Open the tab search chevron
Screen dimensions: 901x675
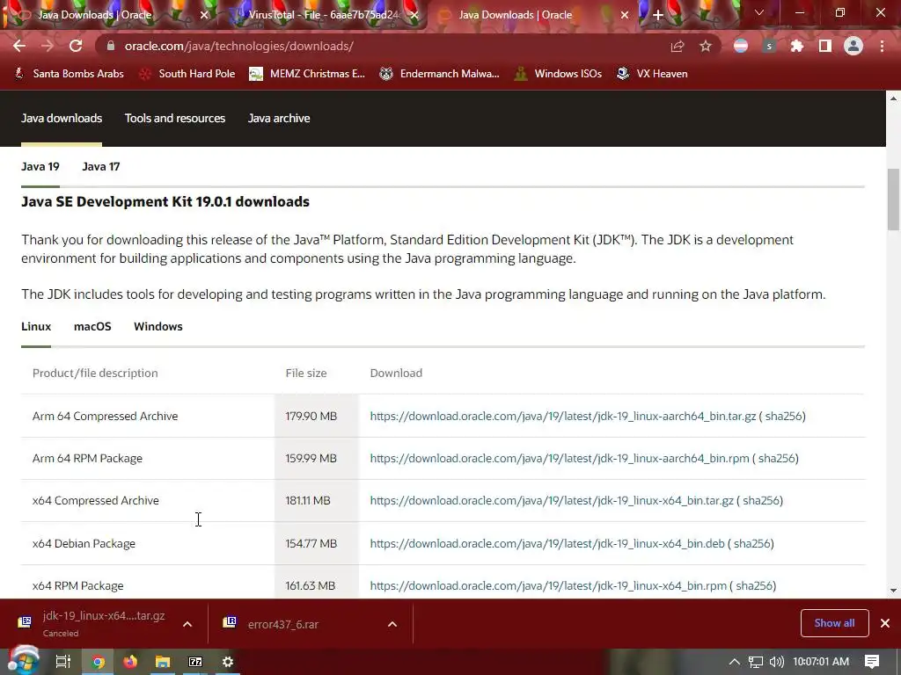click(x=759, y=12)
